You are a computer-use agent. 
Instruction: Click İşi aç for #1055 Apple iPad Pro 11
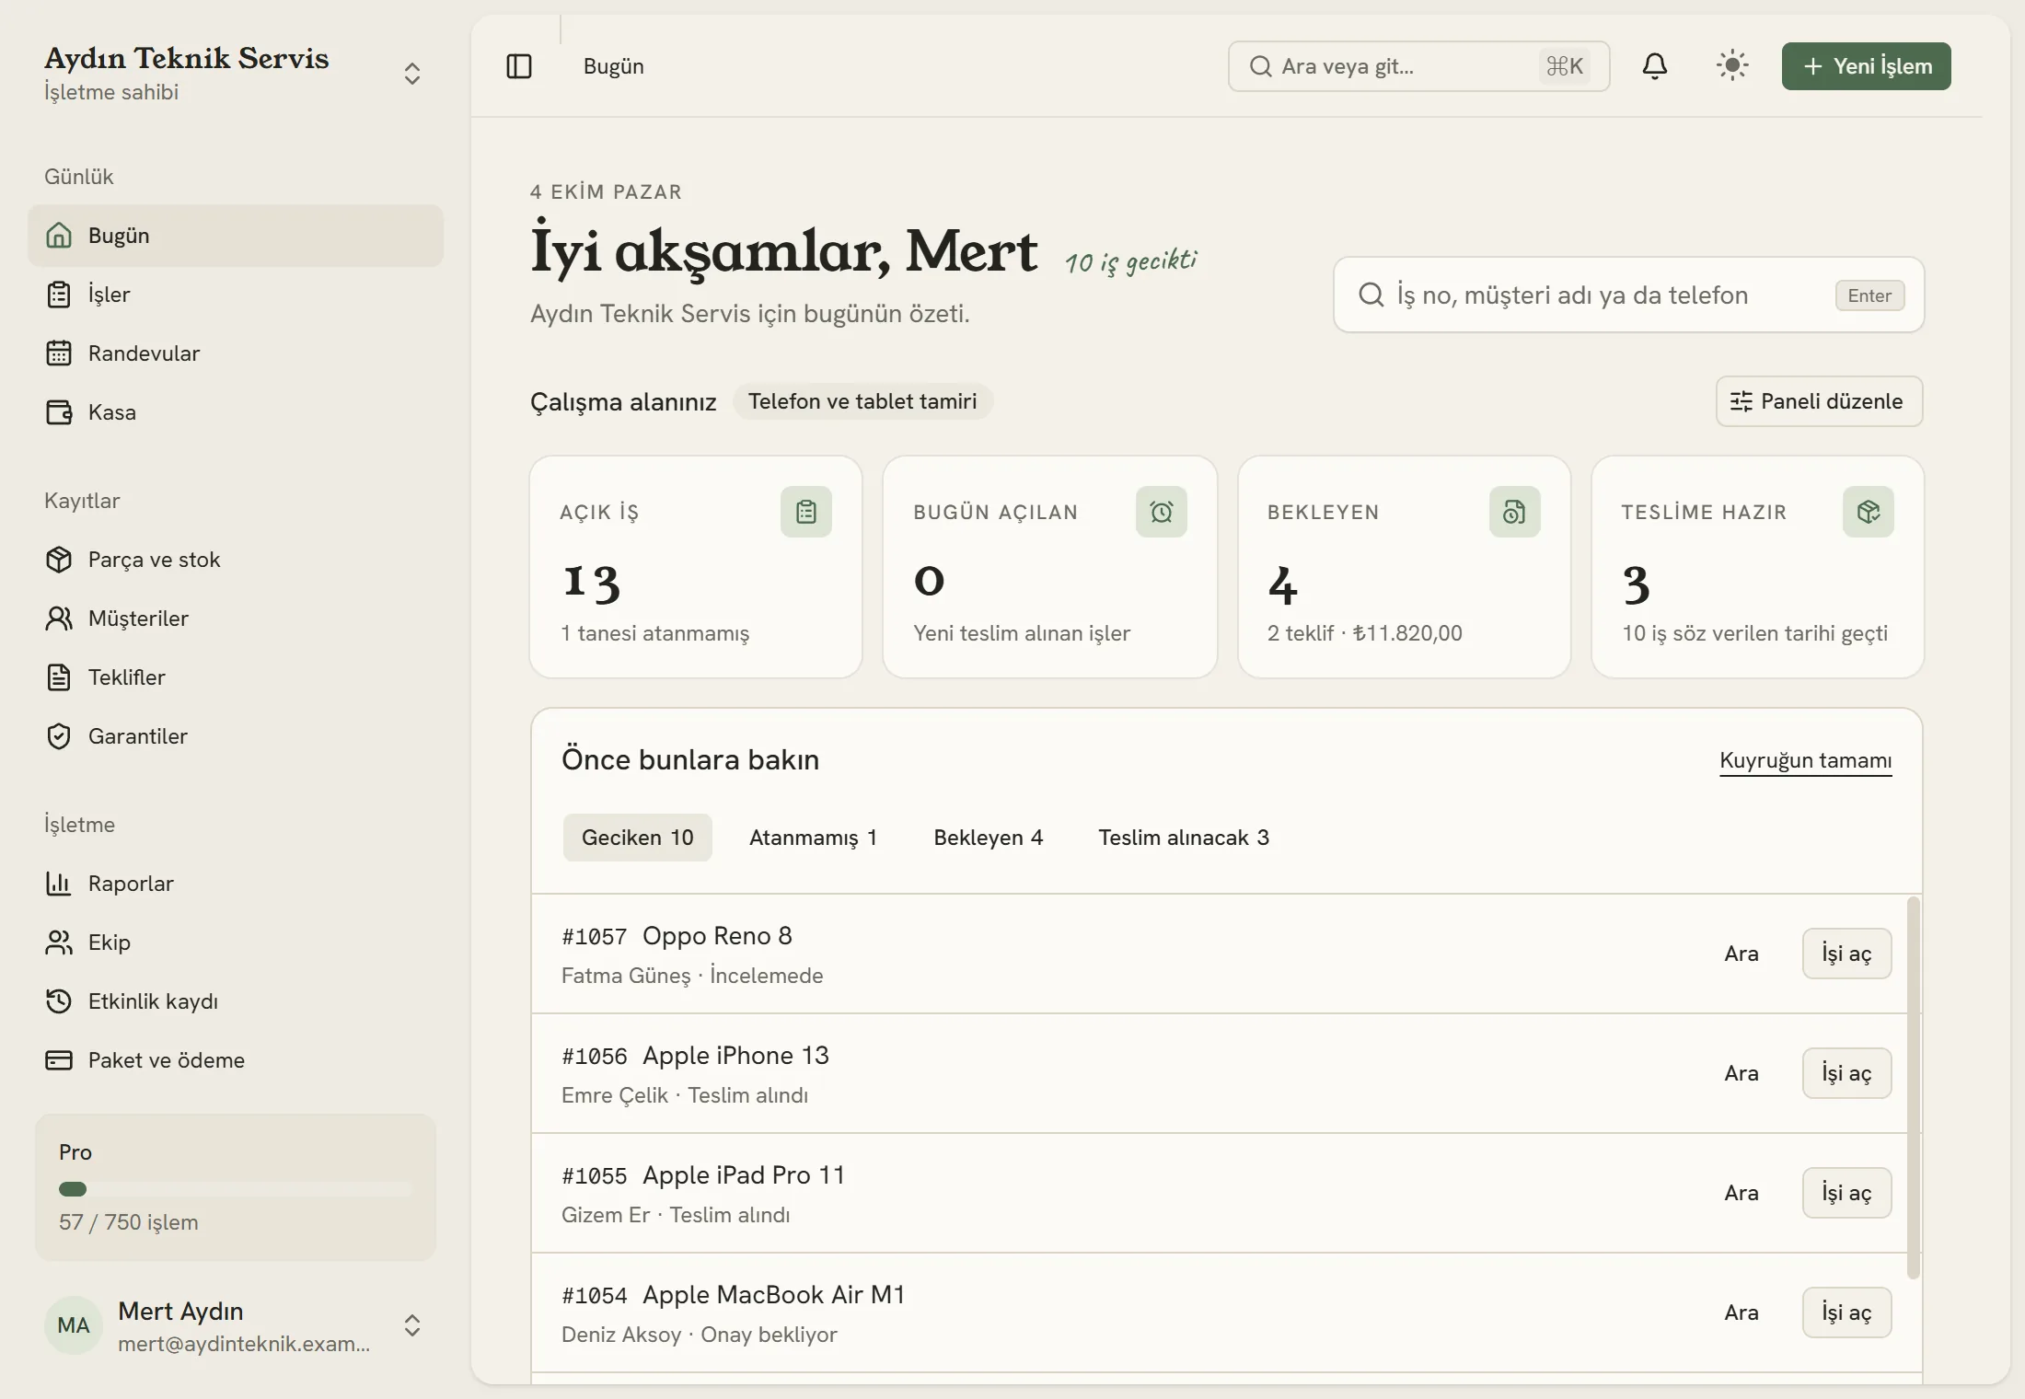(1847, 1193)
